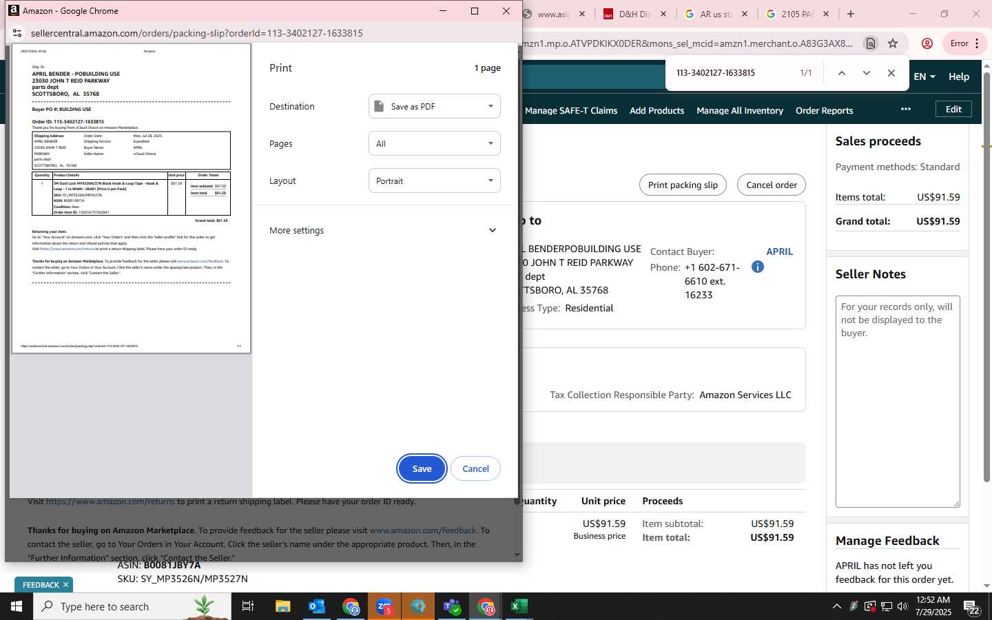The height and width of the screenshot is (620, 992).
Task: Open Excel from the taskbar
Action: (x=519, y=606)
